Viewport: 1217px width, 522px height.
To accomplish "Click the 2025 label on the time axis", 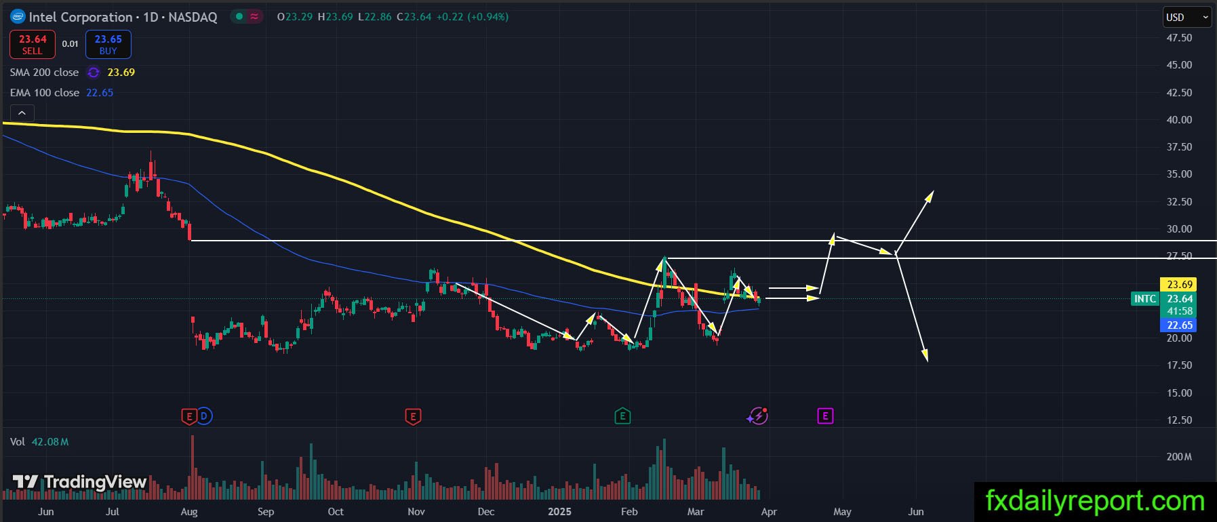I will click(x=559, y=512).
